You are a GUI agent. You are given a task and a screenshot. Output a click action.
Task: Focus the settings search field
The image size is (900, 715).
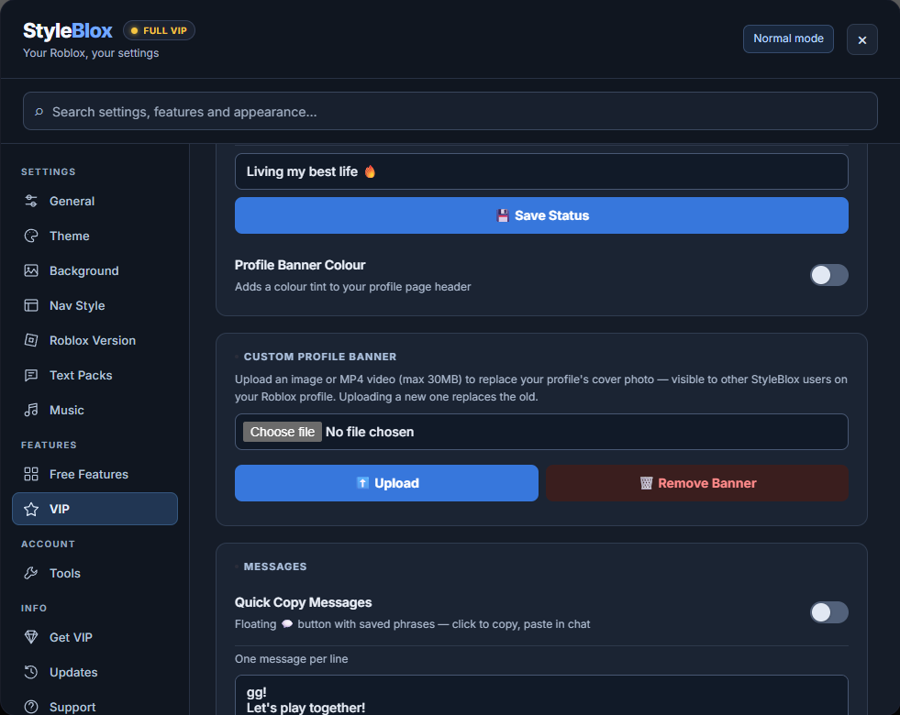[x=450, y=111]
